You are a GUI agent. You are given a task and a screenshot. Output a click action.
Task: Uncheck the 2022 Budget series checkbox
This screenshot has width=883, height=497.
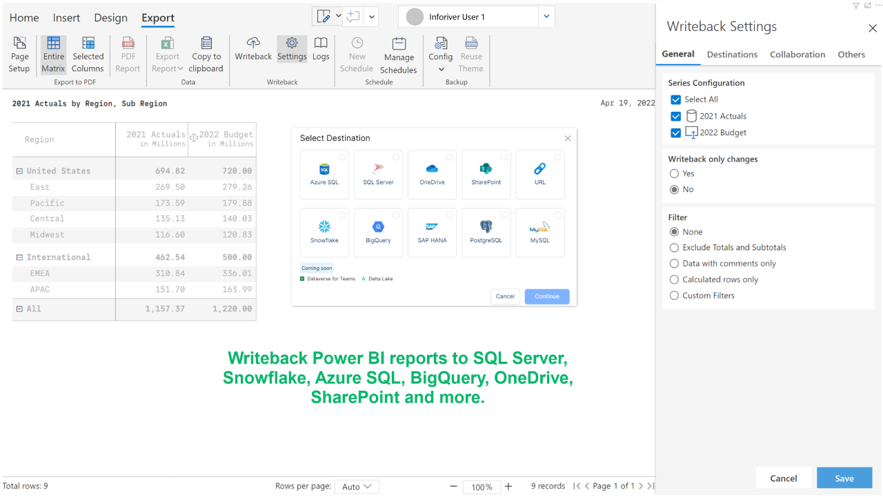coord(676,133)
